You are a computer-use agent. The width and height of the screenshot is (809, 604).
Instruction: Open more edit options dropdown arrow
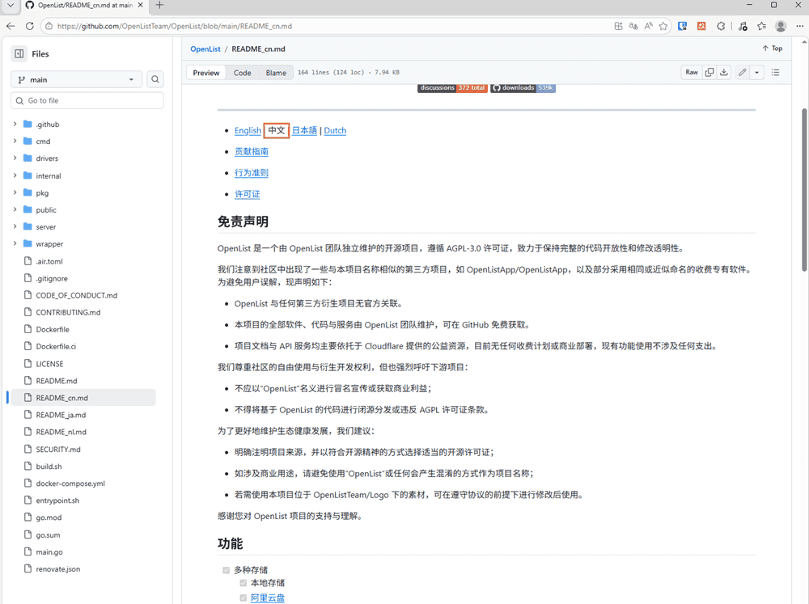click(x=757, y=73)
